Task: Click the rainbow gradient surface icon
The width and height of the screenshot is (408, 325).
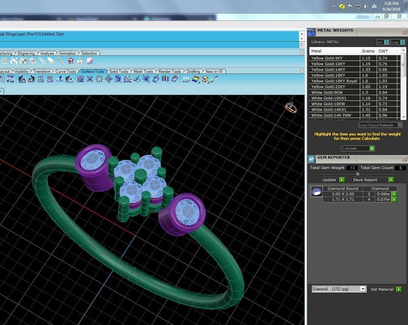Action: pos(196,79)
